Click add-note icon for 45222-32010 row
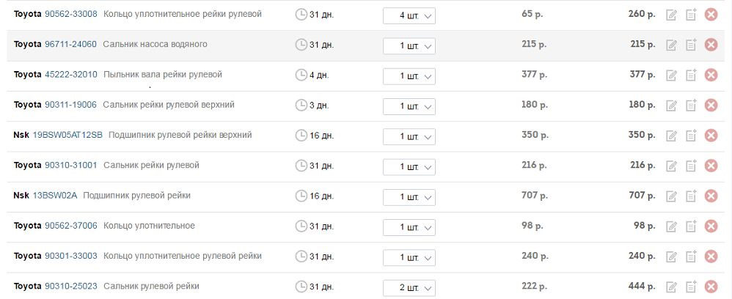Image resolution: width=732 pixels, height=299 pixels. tap(690, 75)
